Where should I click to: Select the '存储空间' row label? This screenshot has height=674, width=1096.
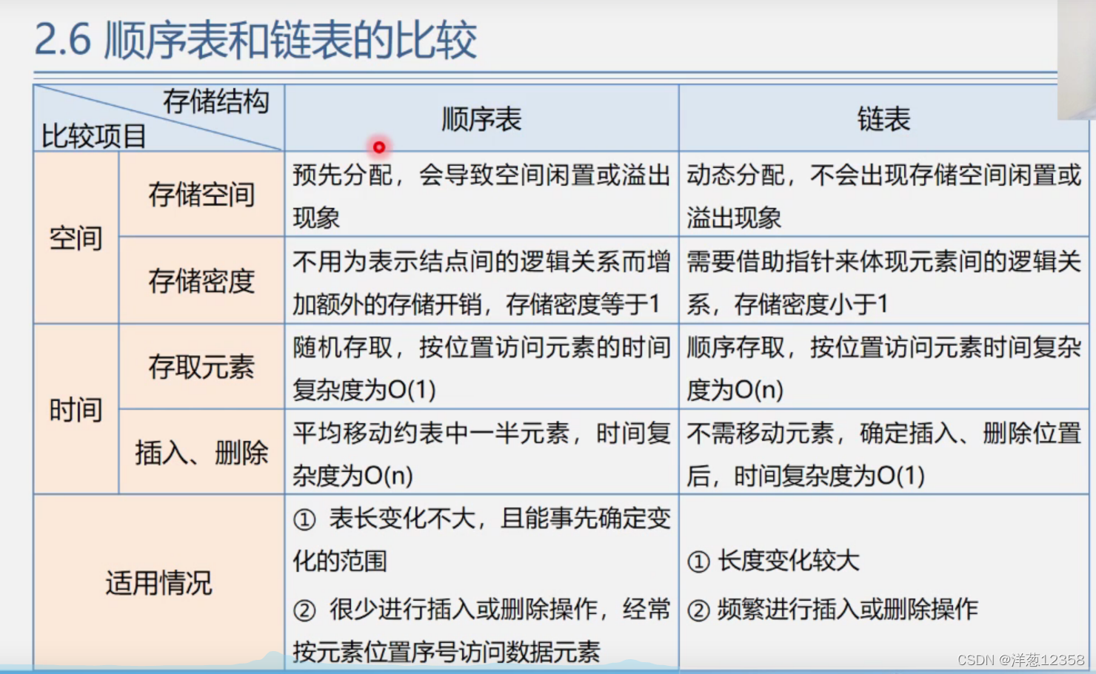pos(201,195)
